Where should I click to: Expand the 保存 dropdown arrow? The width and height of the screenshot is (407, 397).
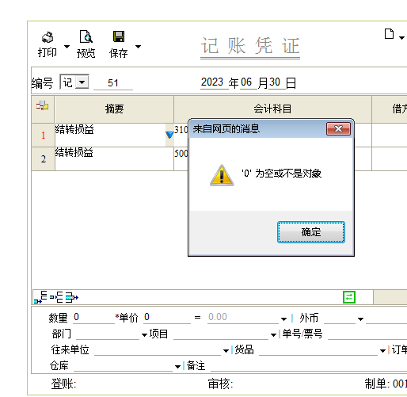point(138,47)
